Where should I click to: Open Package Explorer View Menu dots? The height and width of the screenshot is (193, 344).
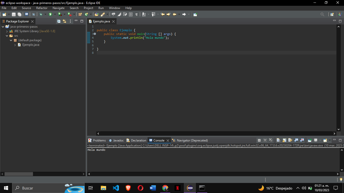click(70, 21)
